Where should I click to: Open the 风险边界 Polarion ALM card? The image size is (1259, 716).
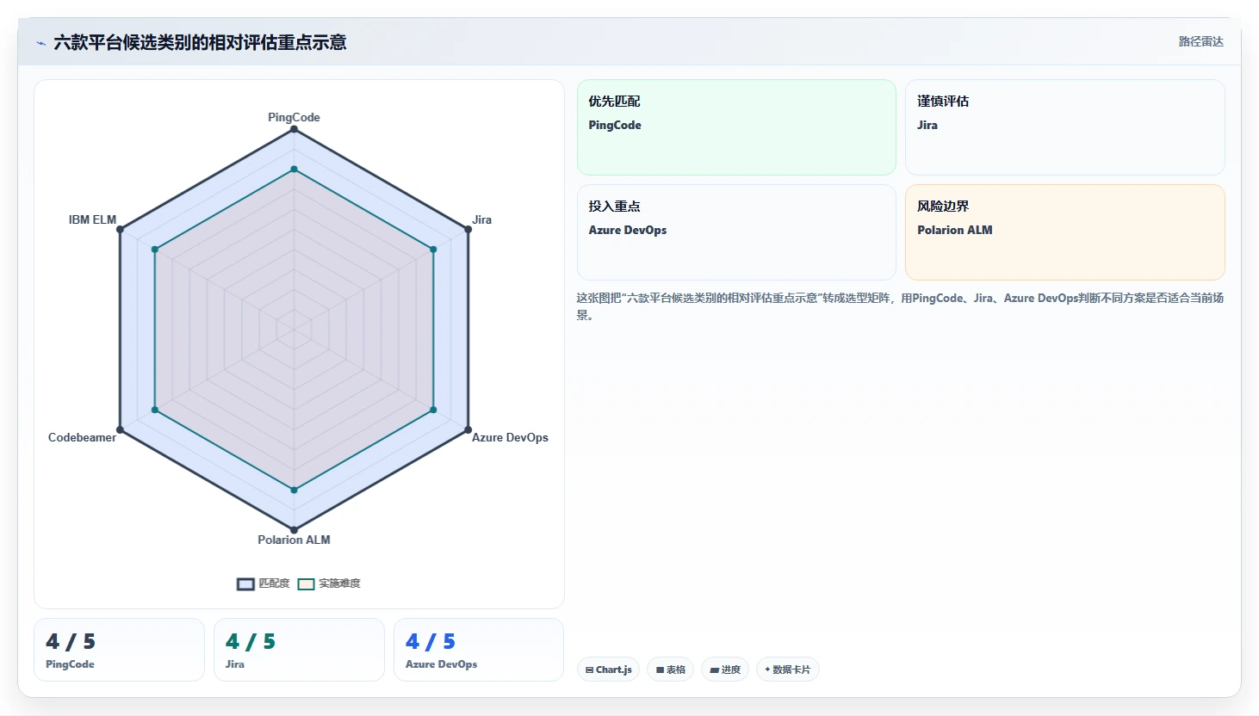tap(1064, 232)
